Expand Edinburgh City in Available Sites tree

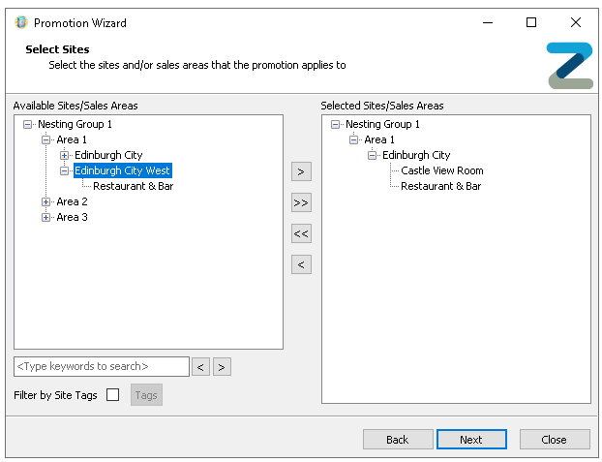65,155
